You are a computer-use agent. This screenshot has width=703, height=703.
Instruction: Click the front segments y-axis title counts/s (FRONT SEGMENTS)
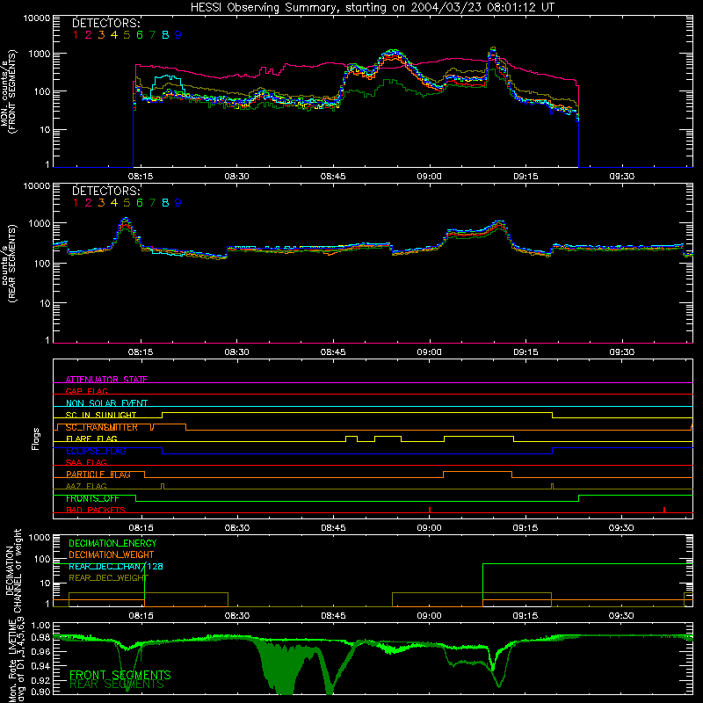(x=9, y=92)
